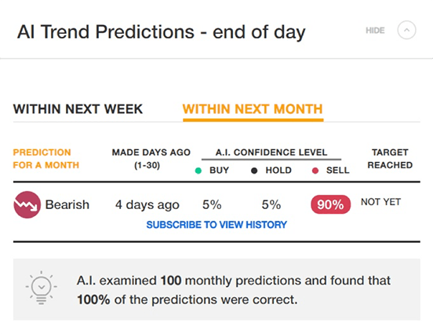Click the lightbulb insight icon
The width and height of the screenshot is (433, 334).
42,288
